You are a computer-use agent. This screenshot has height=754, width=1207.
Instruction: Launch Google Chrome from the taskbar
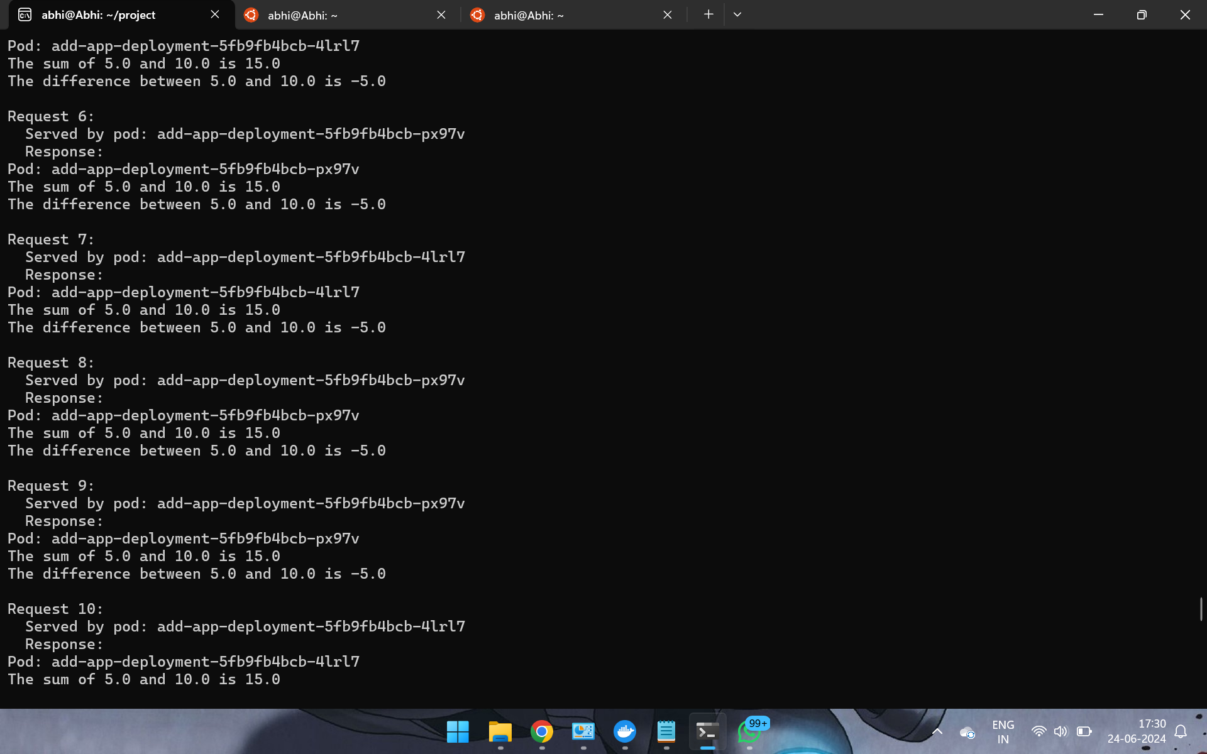[541, 731]
